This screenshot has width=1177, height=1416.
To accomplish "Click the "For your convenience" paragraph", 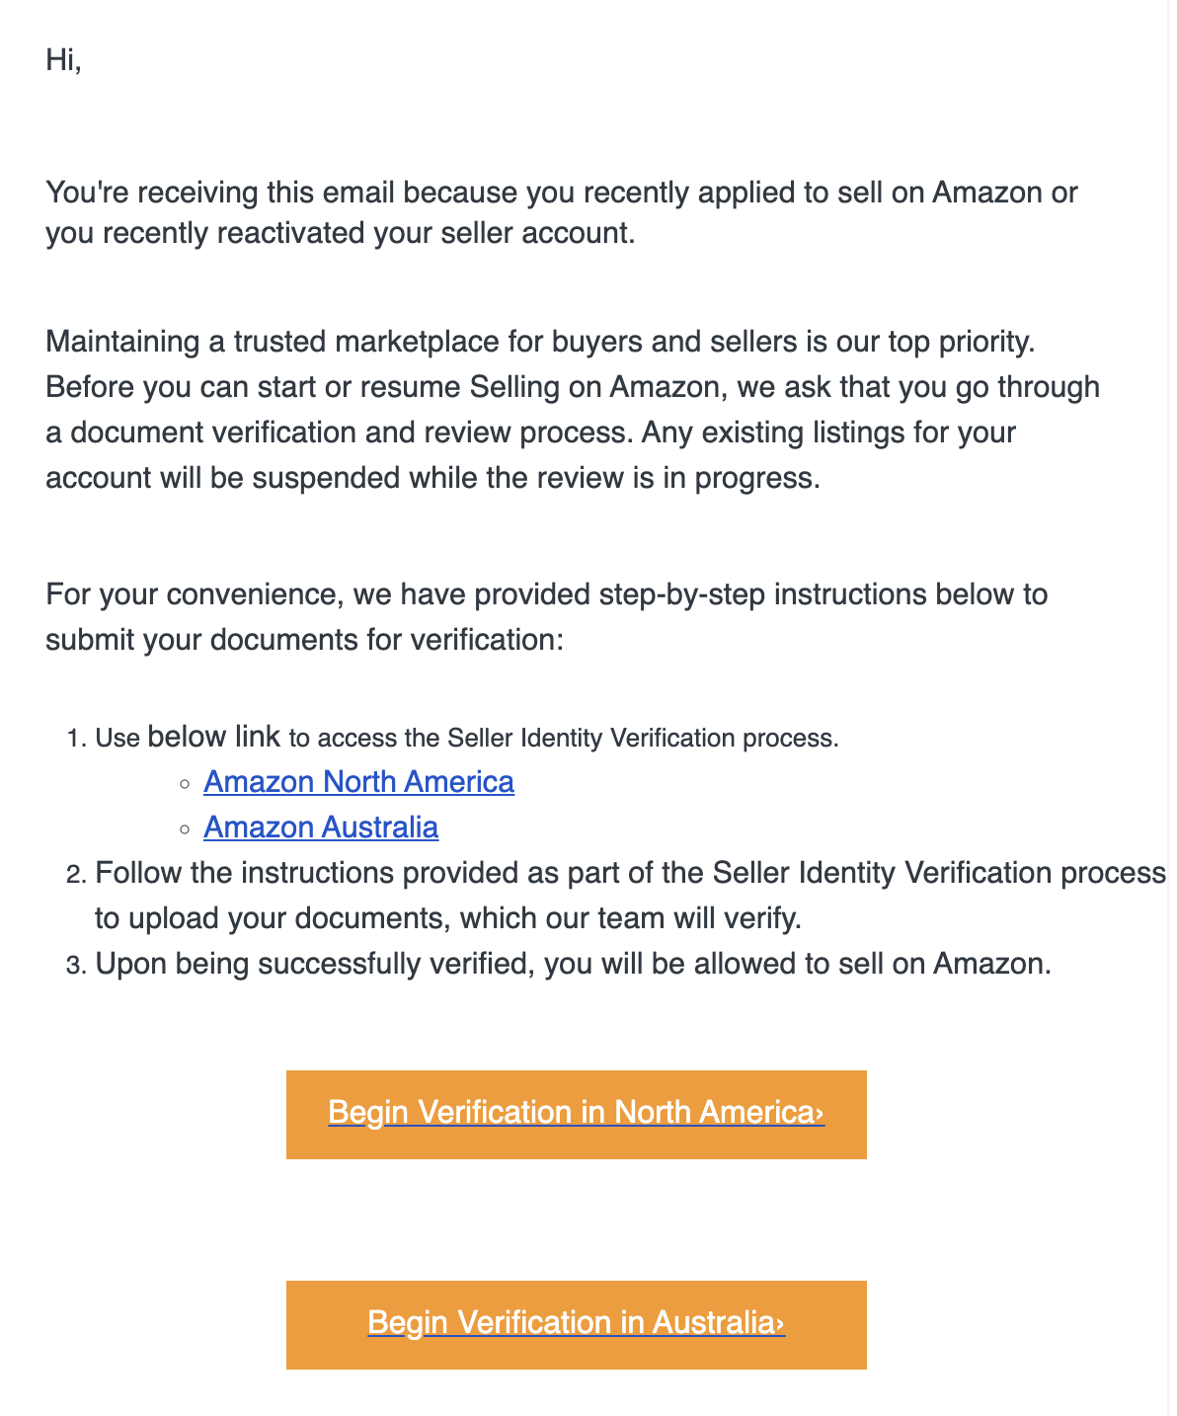I will pos(547,617).
